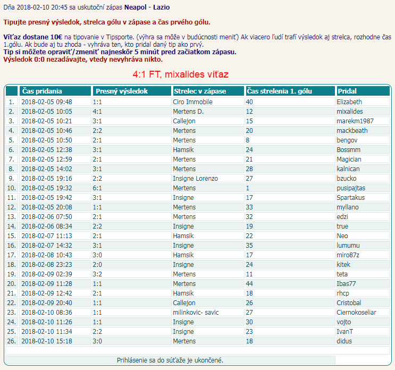Click the 'Pridal' column header
The height and width of the screenshot is (370, 395).
click(x=347, y=91)
